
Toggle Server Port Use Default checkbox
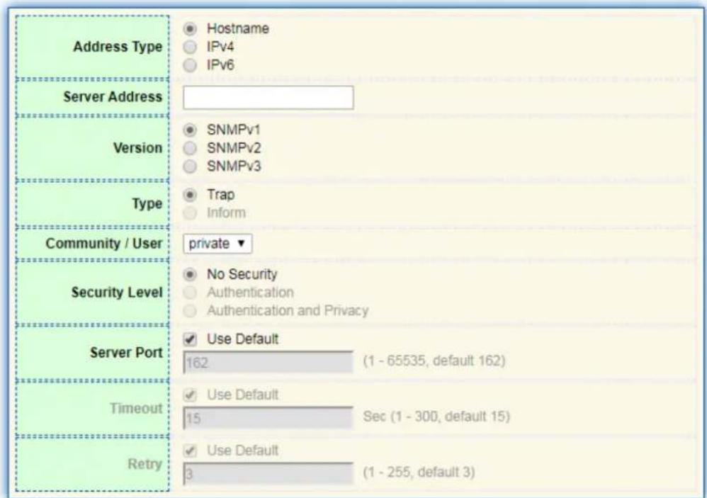coord(190,339)
